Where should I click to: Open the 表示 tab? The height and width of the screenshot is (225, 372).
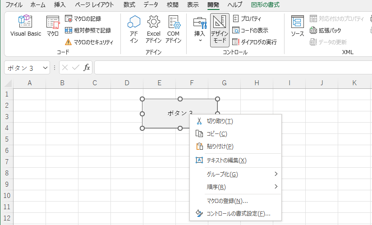point(193,5)
